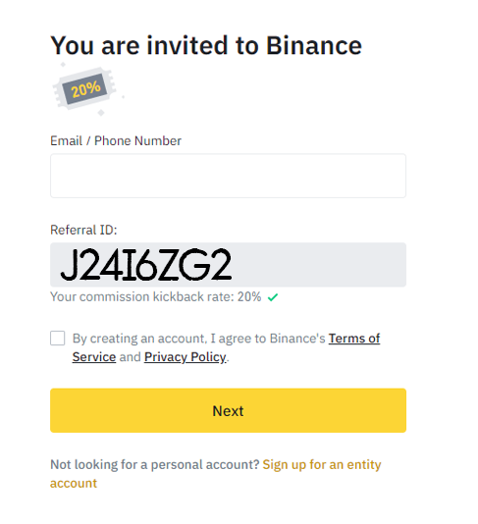Open the Privacy Policy link
Image resolution: width=478 pixels, height=524 pixels.
click(x=186, y=357)
